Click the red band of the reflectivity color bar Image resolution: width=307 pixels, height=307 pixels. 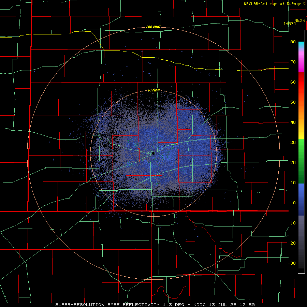(301, 82)
